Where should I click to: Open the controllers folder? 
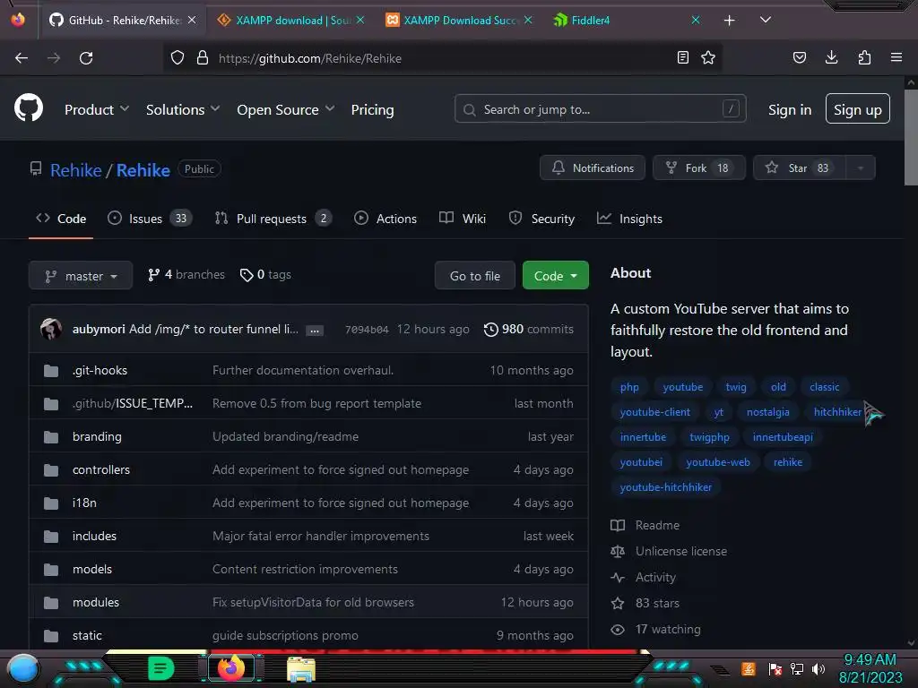(x=100, y=469)
